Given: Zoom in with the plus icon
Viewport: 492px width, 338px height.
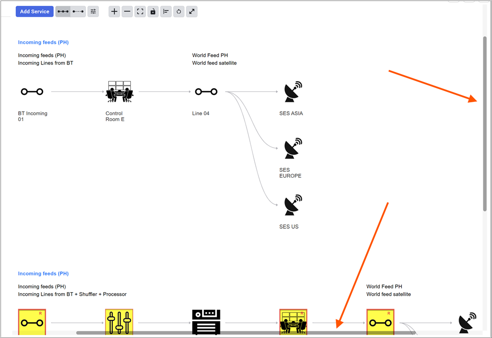Looking at the screenshot, I should [114, 12].
